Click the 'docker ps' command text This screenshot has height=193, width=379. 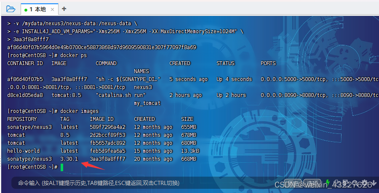point(73,55)
